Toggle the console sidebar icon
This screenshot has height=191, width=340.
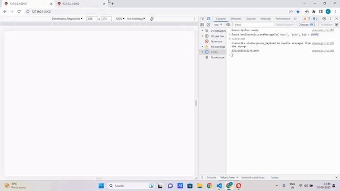click(202, 25)
